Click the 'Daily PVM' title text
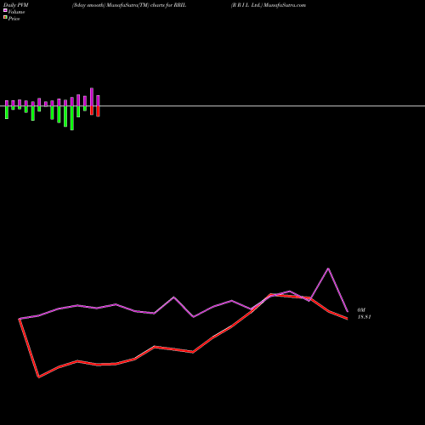 coord(16,5)
